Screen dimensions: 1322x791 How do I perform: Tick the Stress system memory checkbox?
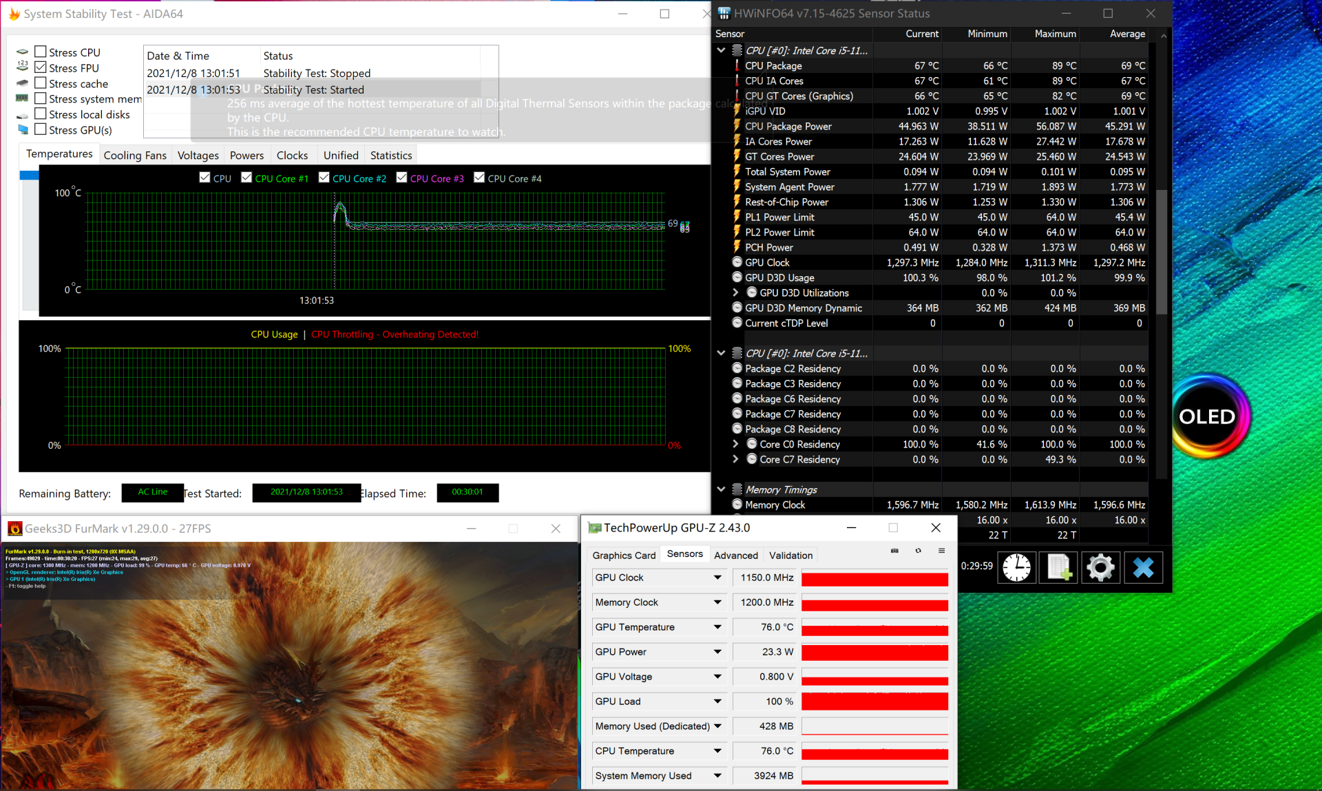[x=41, y=98]
